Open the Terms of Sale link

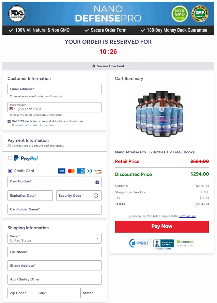click(187, 216)
